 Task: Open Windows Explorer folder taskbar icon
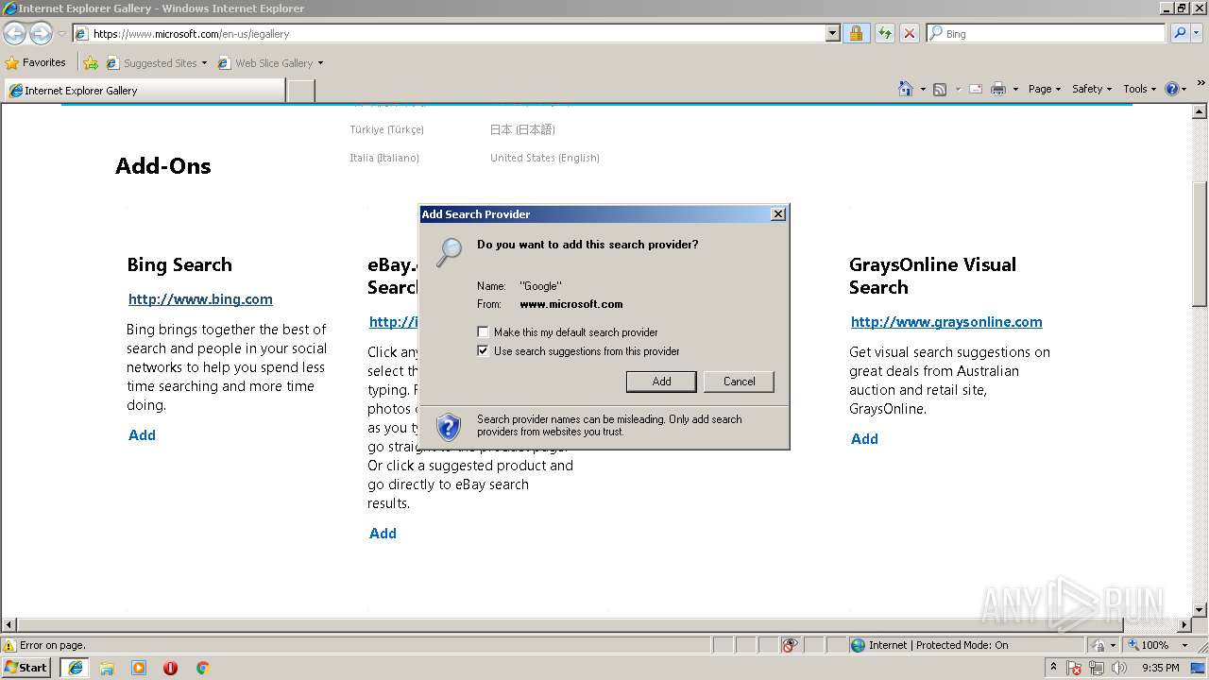click(107, 668)
